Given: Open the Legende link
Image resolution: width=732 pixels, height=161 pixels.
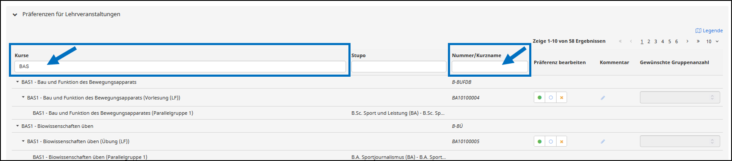Looking at the screenshot, I should (709, 31).
